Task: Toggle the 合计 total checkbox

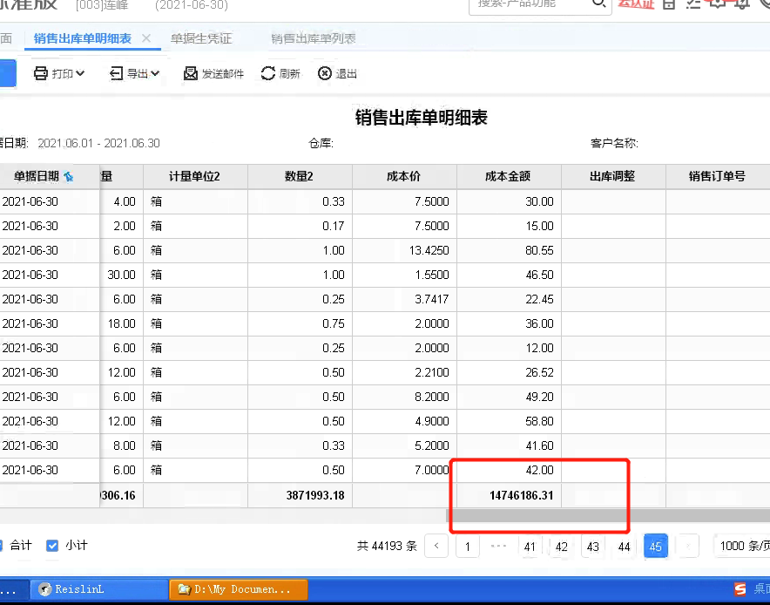Action: pyautogui.click(x=1, y=546)
